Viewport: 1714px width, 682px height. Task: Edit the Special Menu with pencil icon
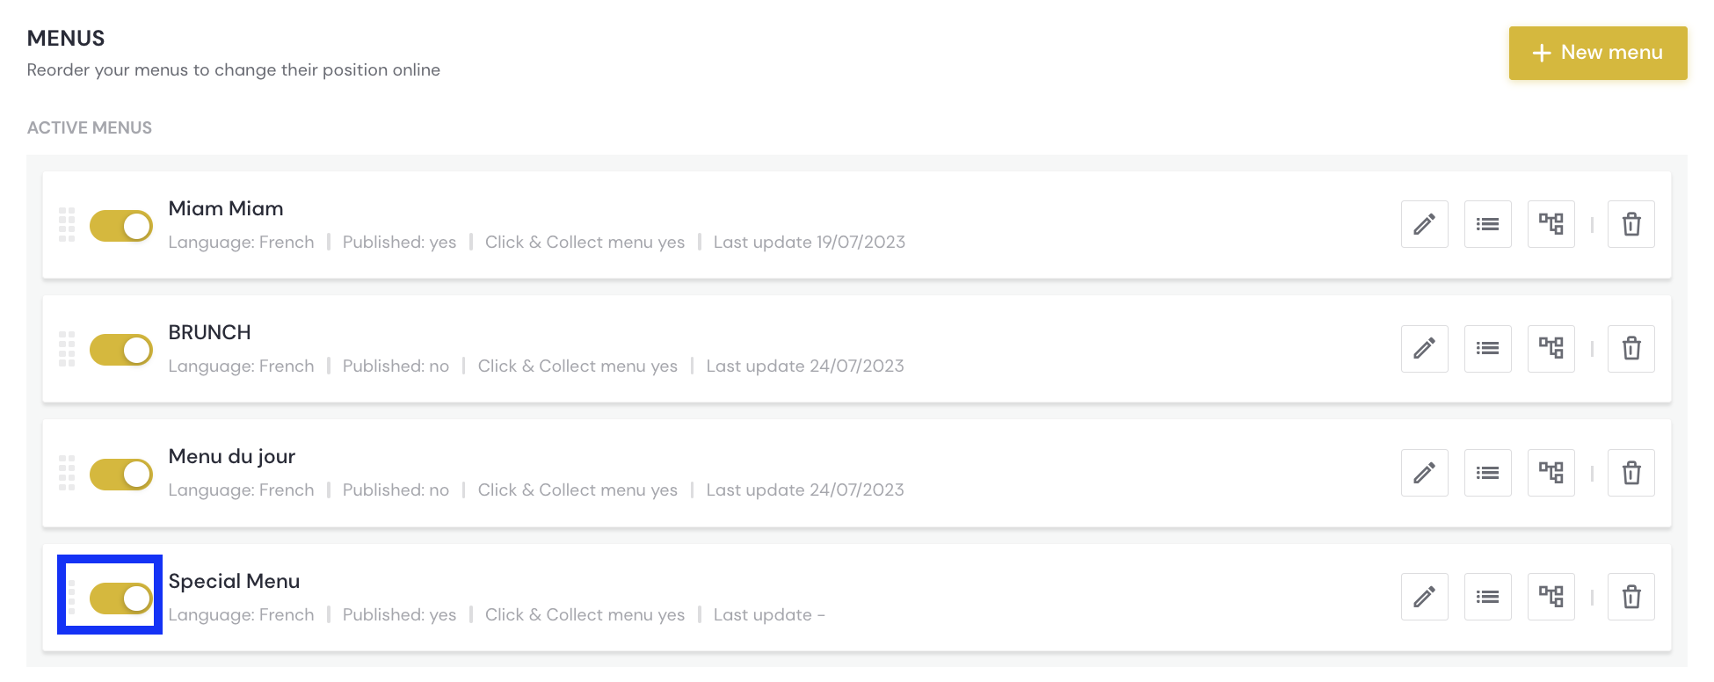[1424, 597]
